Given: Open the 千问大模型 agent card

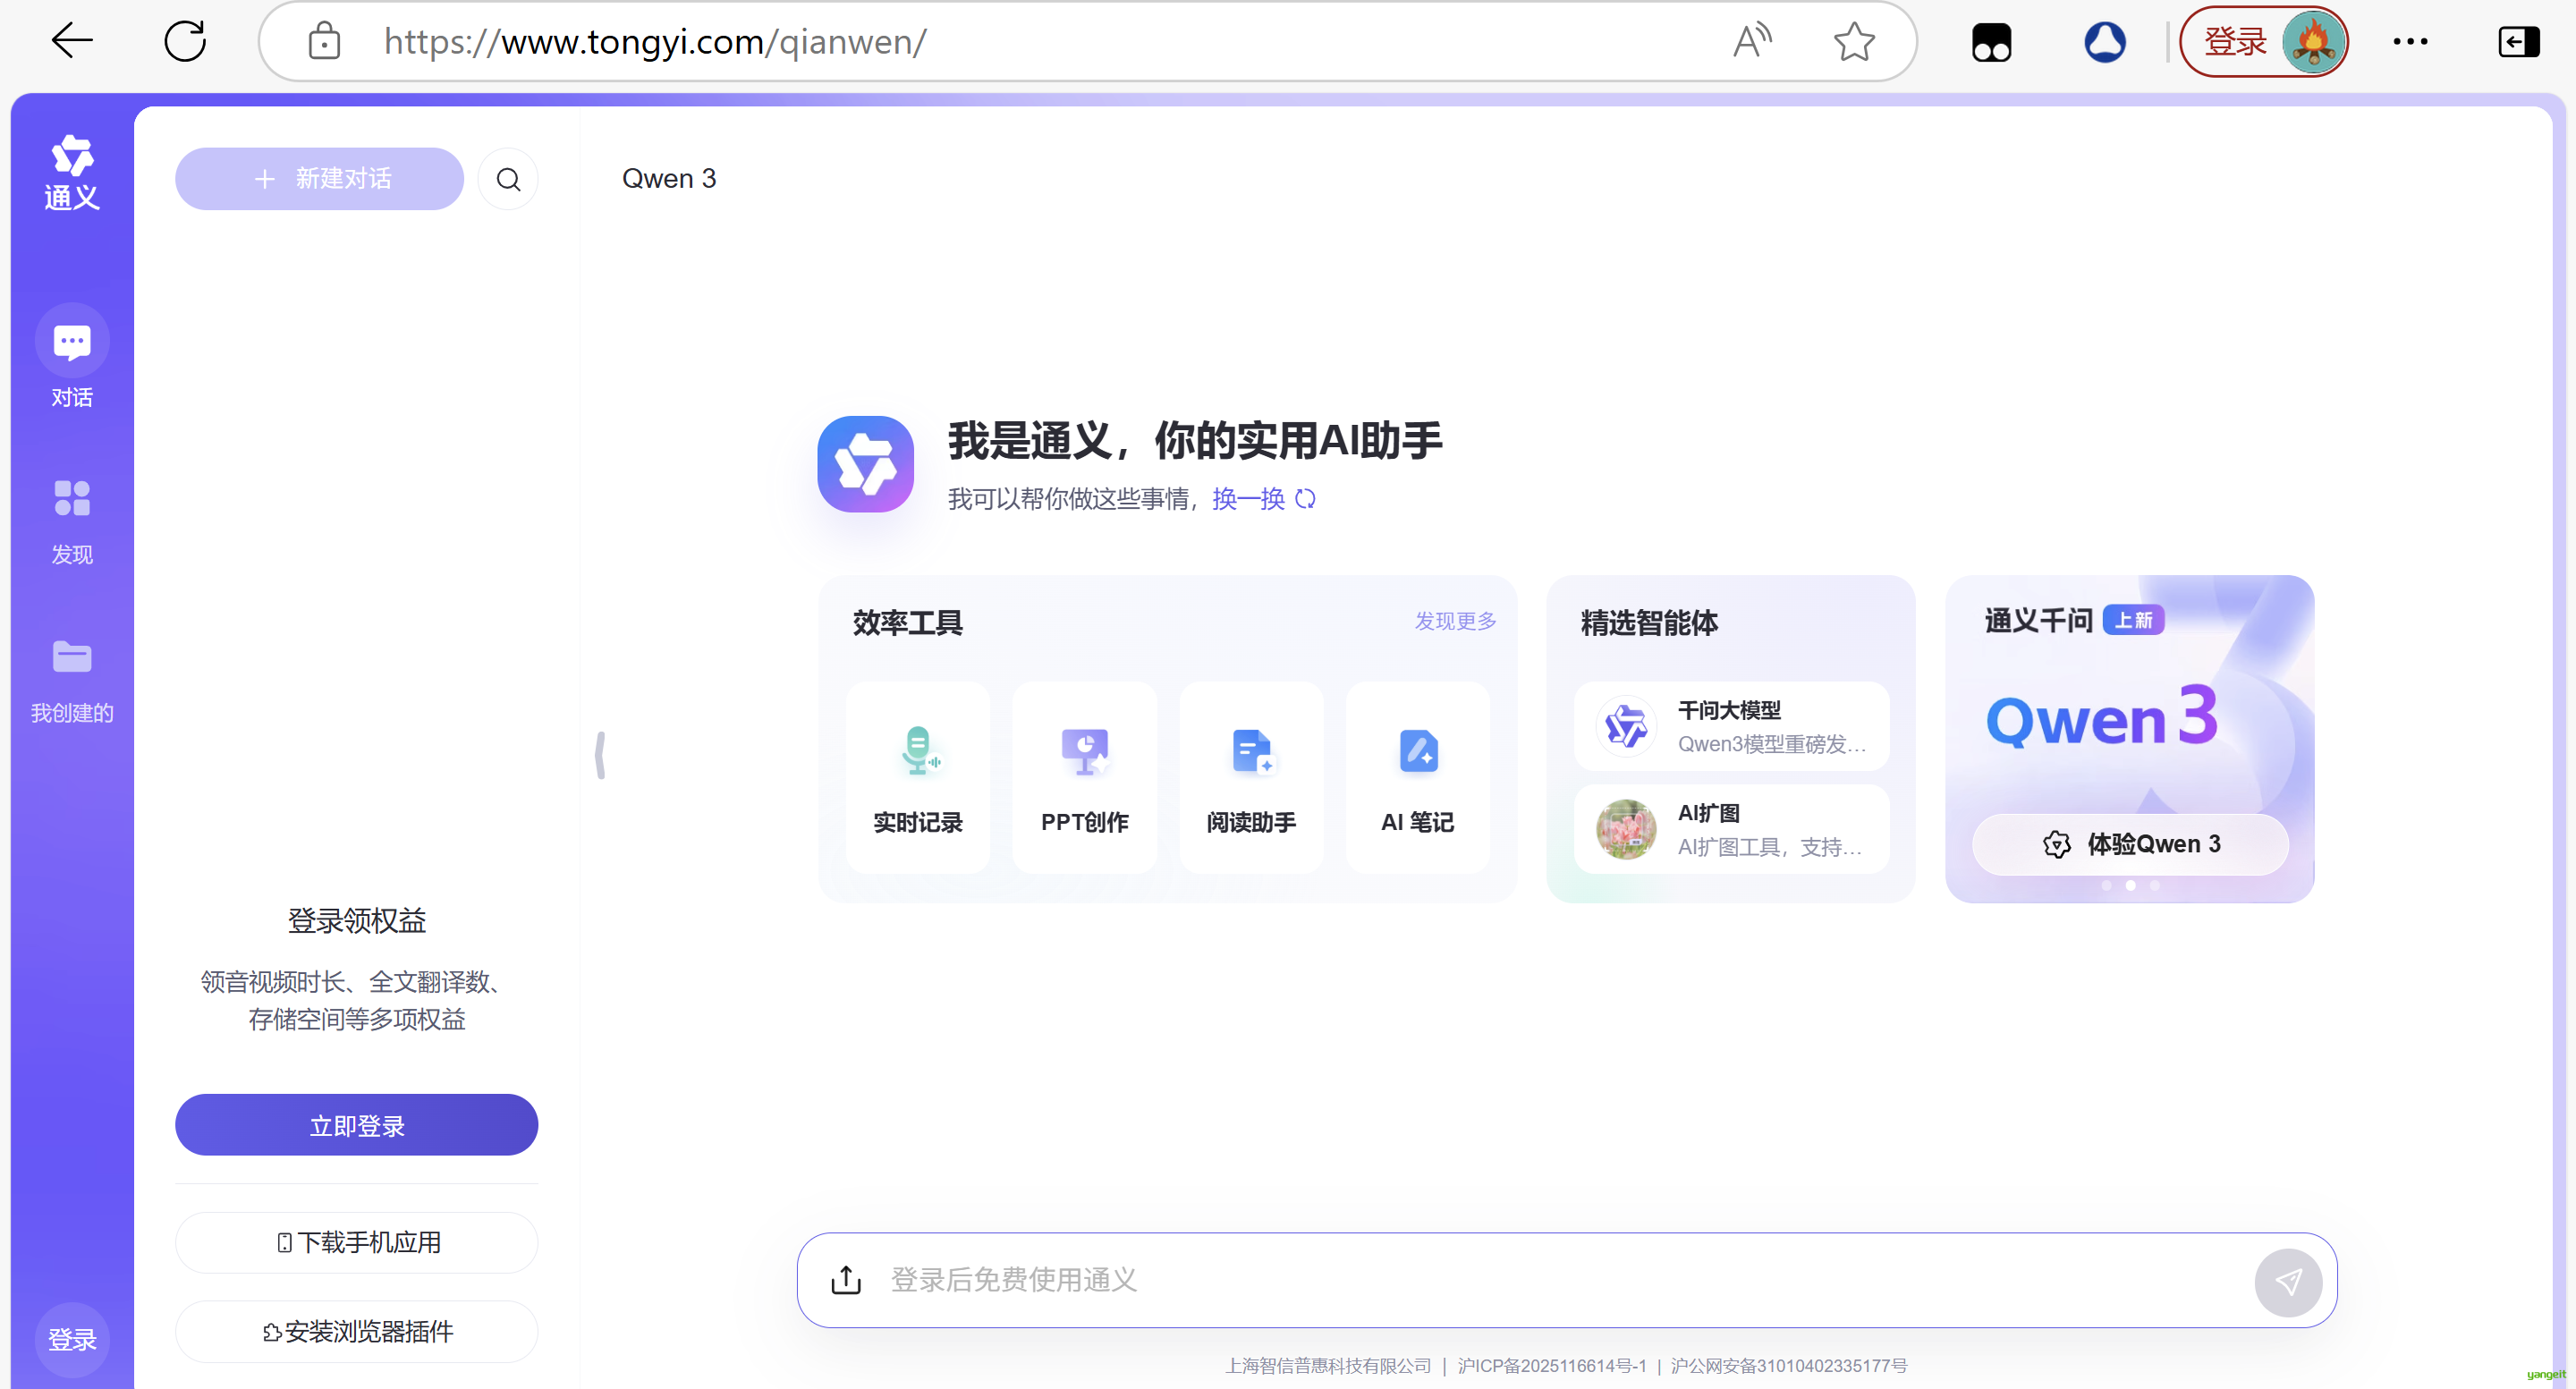Looking at the screenshot, I should (x=1732, y=726).
